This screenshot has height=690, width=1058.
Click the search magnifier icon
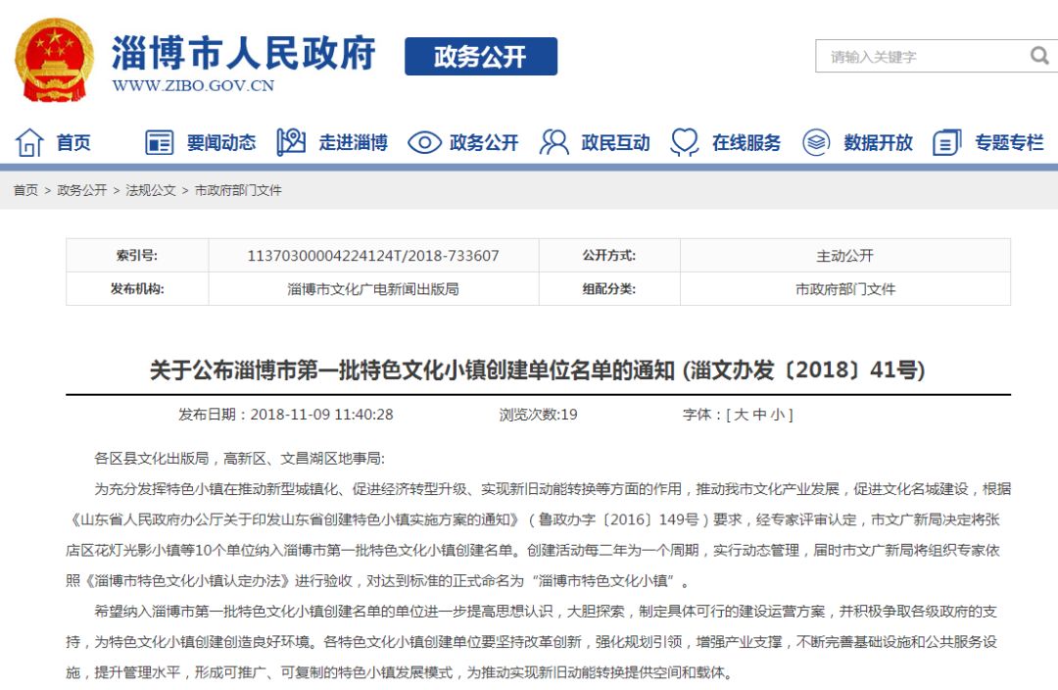click(x=1039, y=56)
